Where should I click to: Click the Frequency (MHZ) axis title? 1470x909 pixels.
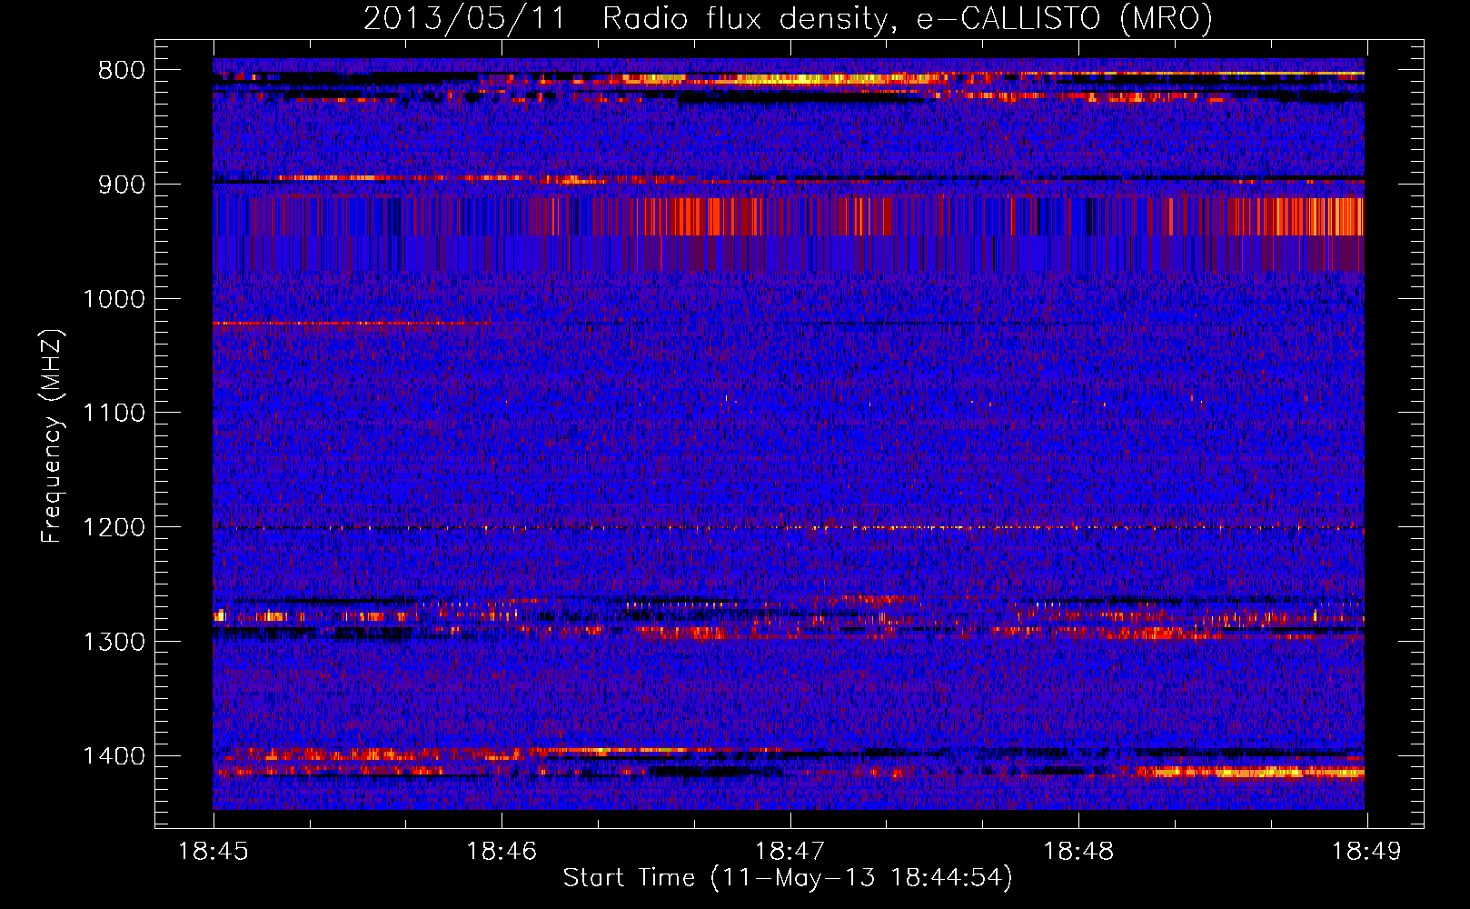tap(53, 436)
